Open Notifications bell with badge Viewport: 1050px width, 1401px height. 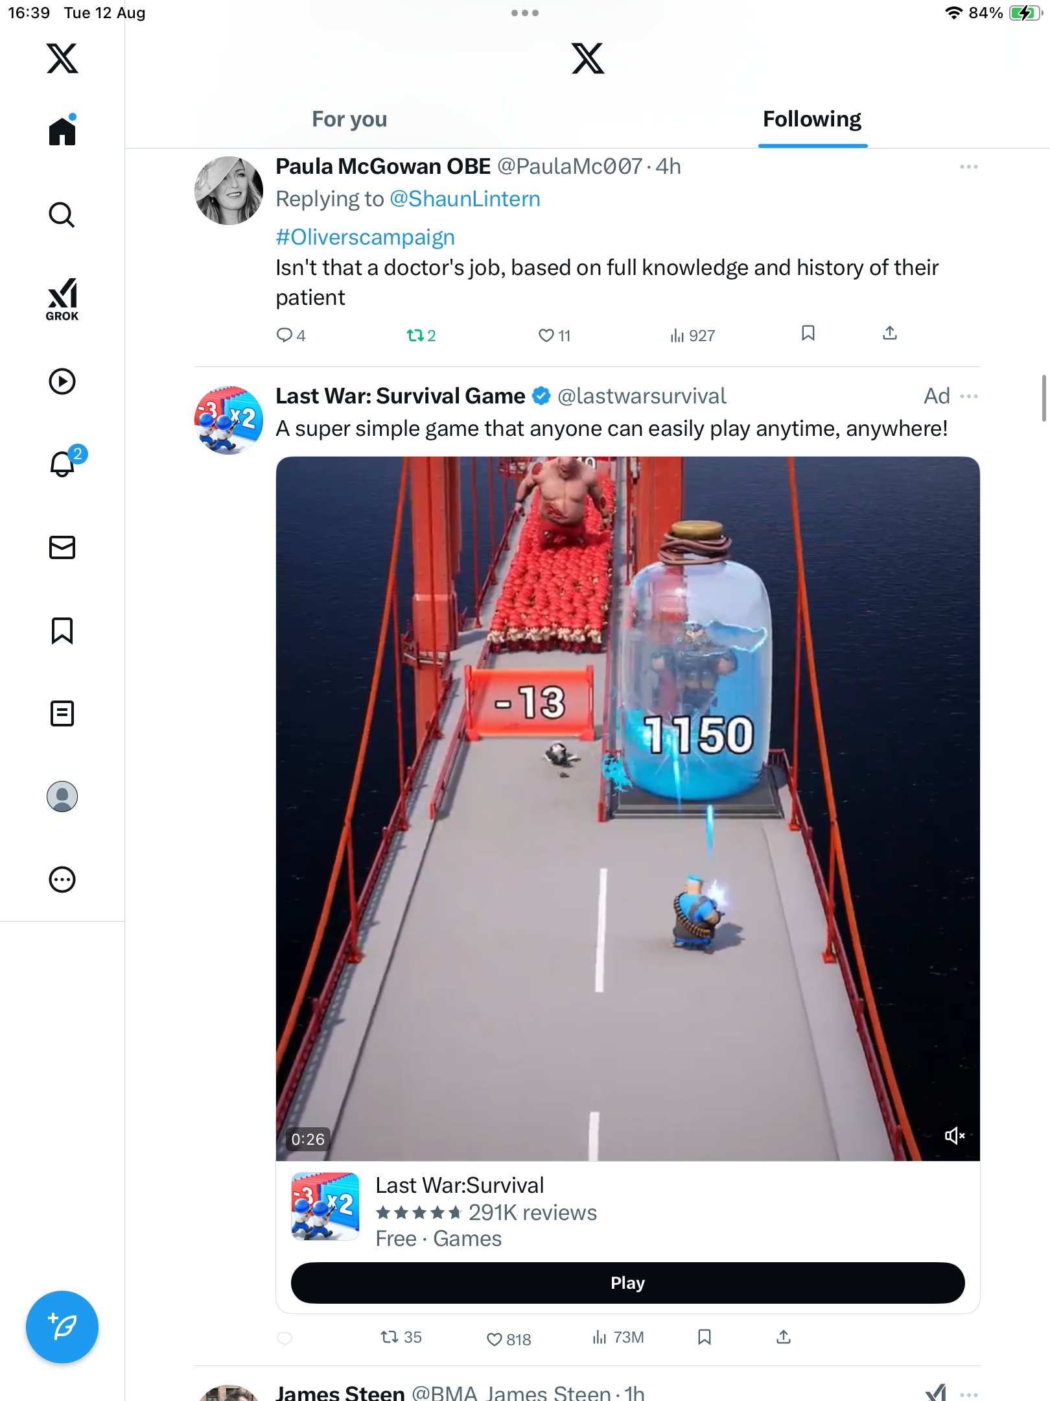[x=64, y=463]
